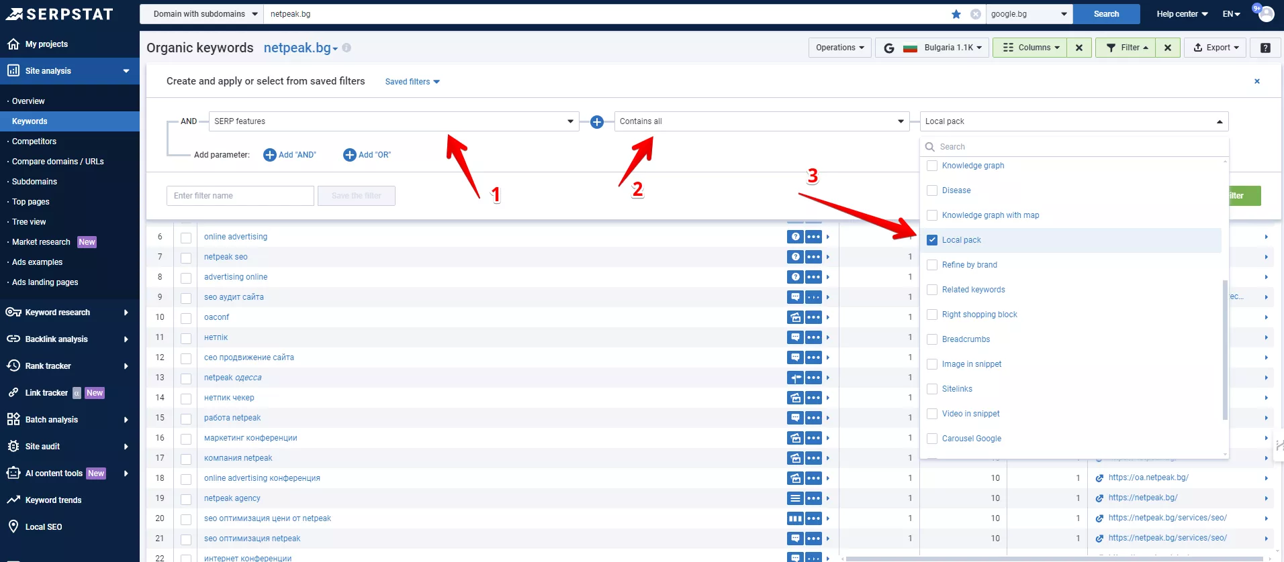Viewport: 1284px width, 562px height.
Task: Check the Knowledge graph option
Action: pos(932,166)
